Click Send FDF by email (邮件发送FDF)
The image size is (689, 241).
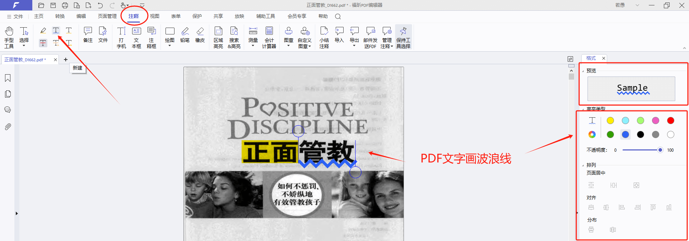370,37
